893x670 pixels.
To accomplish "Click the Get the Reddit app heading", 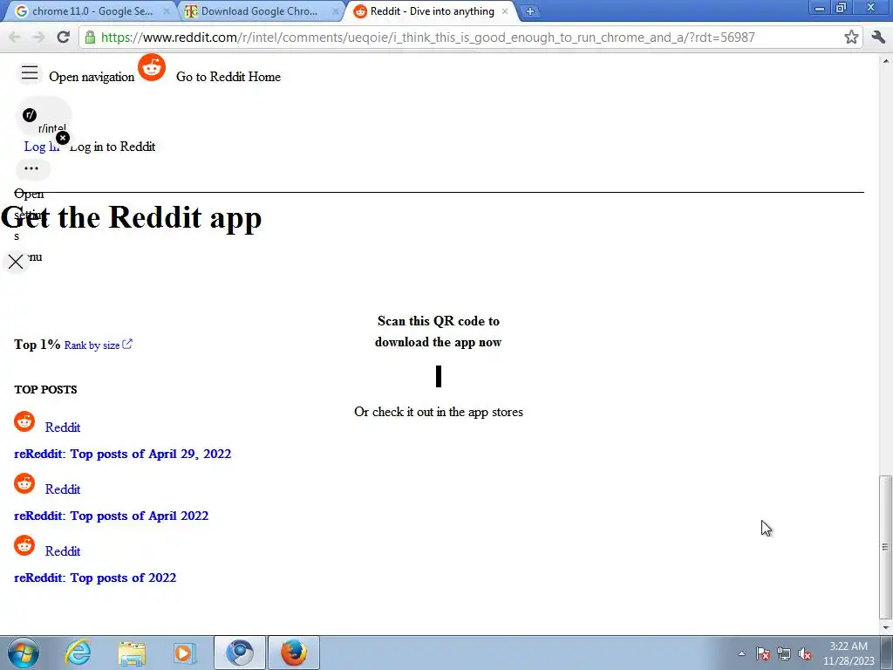I will pos(131,217).
